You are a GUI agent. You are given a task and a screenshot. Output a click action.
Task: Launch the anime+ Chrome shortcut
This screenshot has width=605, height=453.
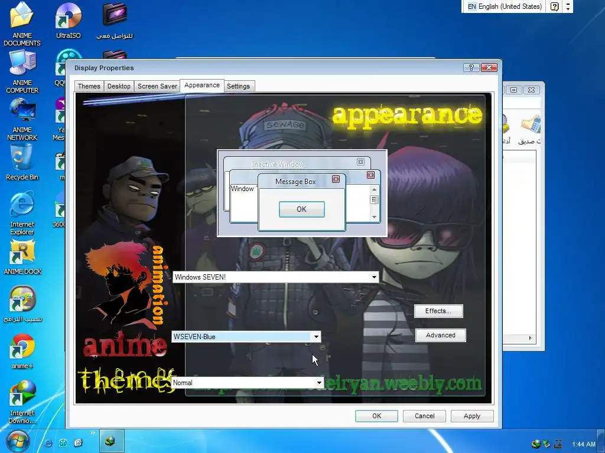pos(22,350)
